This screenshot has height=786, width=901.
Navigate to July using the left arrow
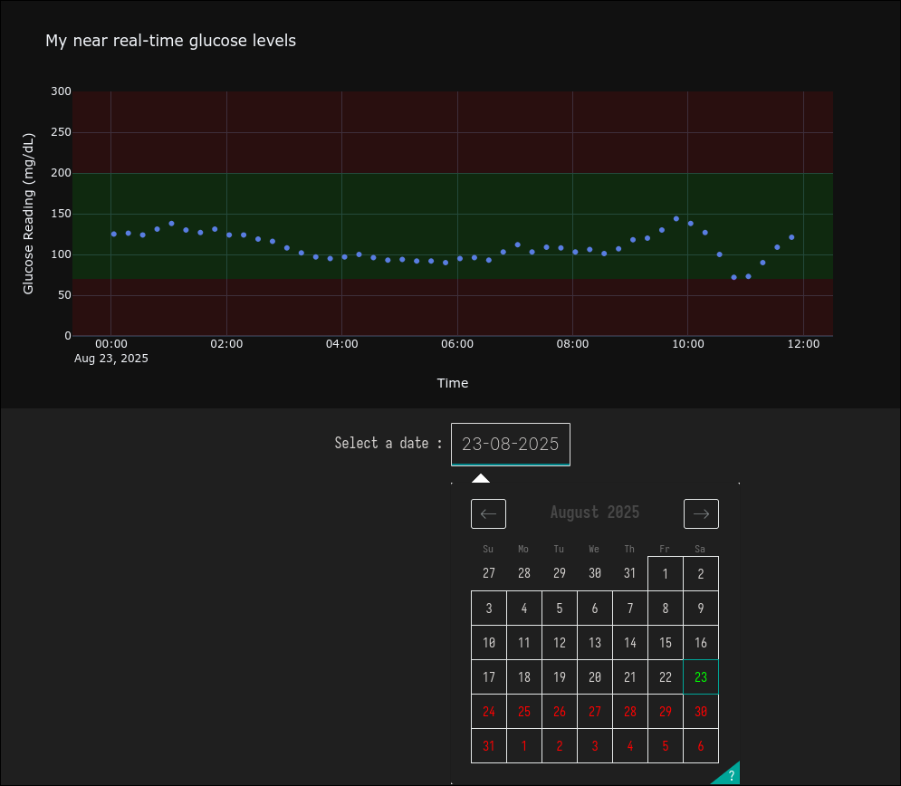pos(488,513)
